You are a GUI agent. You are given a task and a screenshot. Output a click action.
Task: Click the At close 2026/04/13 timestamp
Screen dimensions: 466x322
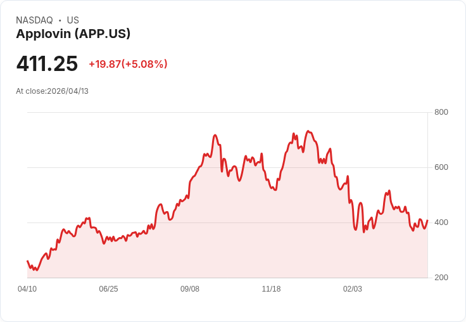click(52, 91)
